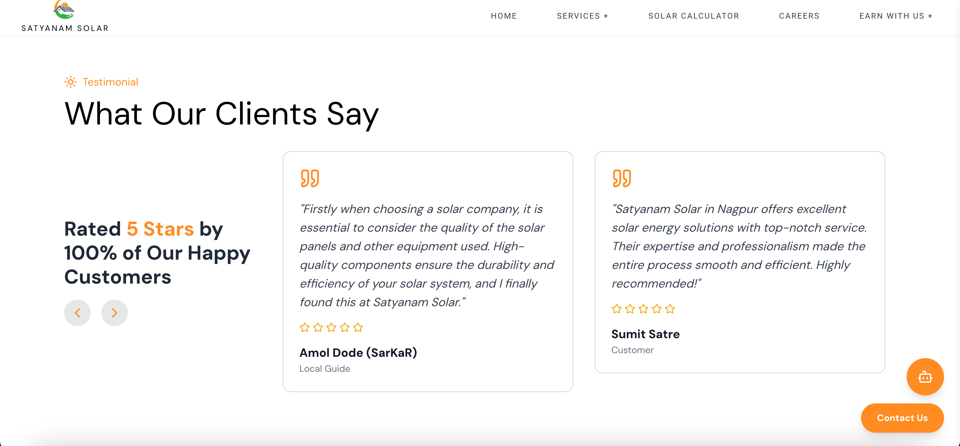The image size is (960, 446).
Task: Click the fifth star in Sumit Satre's rating
Action: coord(670,309)
